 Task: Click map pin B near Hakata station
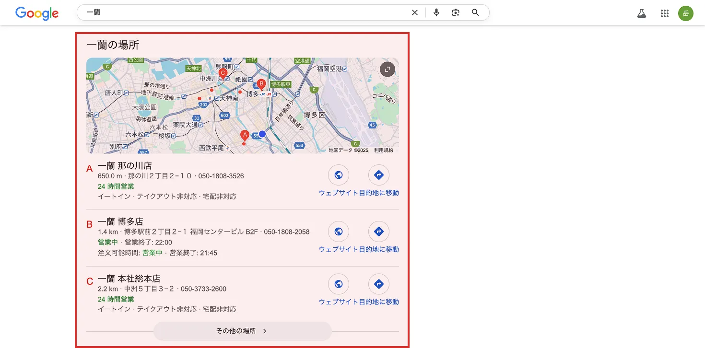(x=261, y=84)
